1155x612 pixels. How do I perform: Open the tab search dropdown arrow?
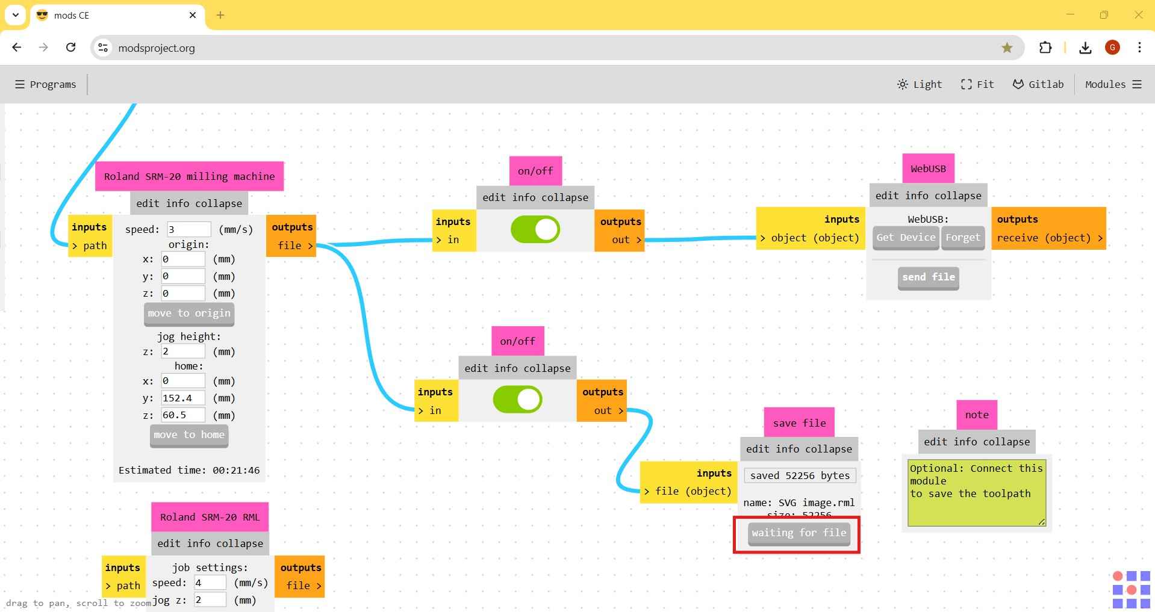click(16, 15)
